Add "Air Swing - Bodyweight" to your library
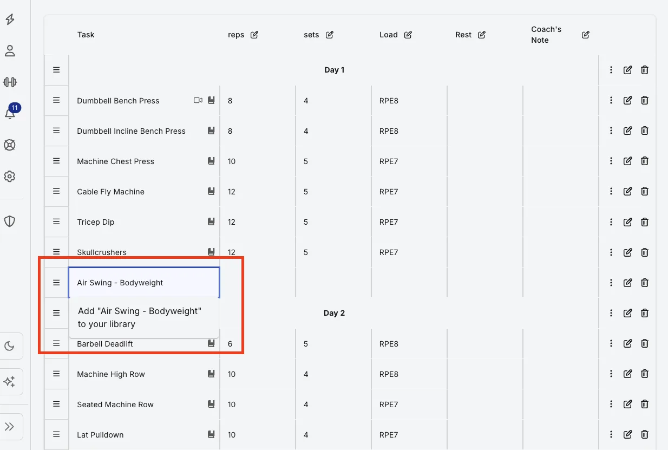This screenshot has height=450, width=668. tap(144, 317)
